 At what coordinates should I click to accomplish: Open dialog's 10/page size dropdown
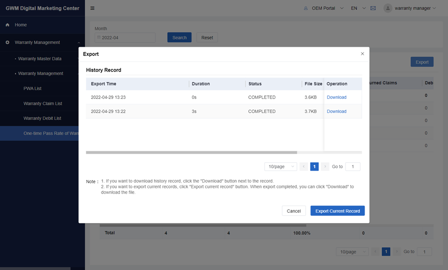point(281,166)
